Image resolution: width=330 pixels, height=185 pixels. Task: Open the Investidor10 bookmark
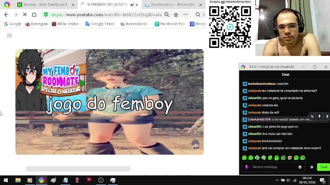pyautogui.click(x=135, y=24)
